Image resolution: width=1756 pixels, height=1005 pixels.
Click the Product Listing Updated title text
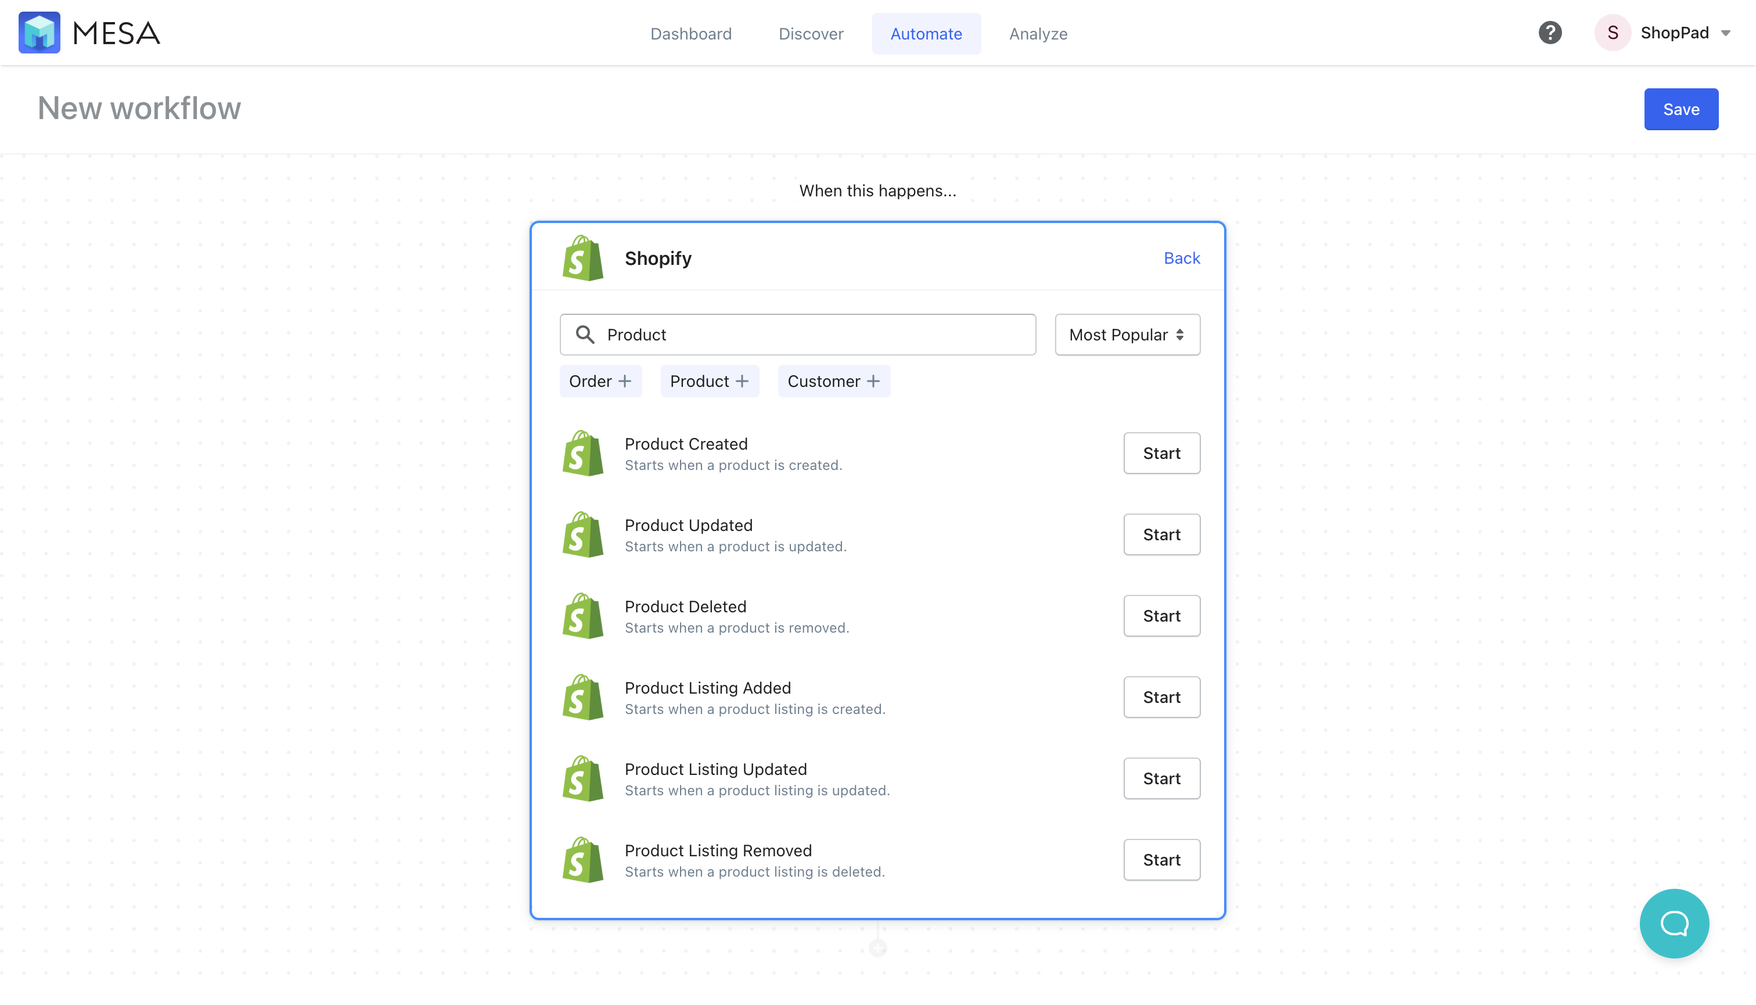click(x=715, y=770)
